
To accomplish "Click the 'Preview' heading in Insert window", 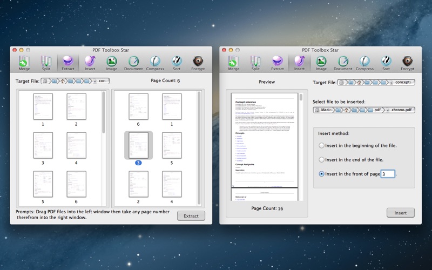I will pos(267,82).
